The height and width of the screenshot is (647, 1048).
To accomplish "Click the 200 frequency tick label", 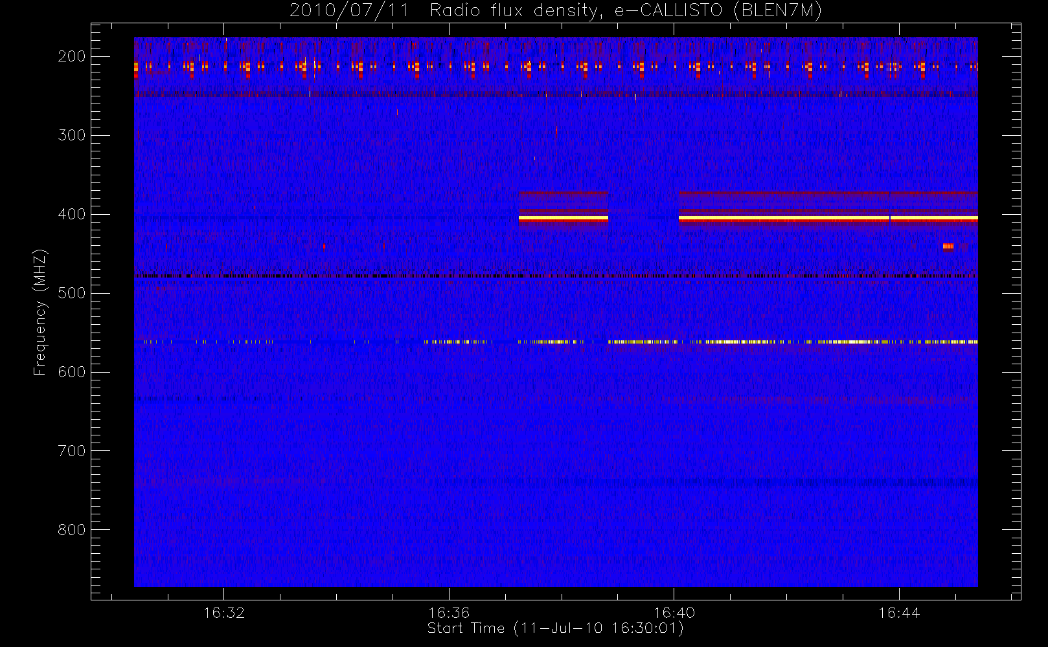I will coord(72,56).
